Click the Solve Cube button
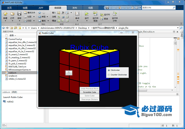This screenshot has height=129, width=185. click(90, 96)
